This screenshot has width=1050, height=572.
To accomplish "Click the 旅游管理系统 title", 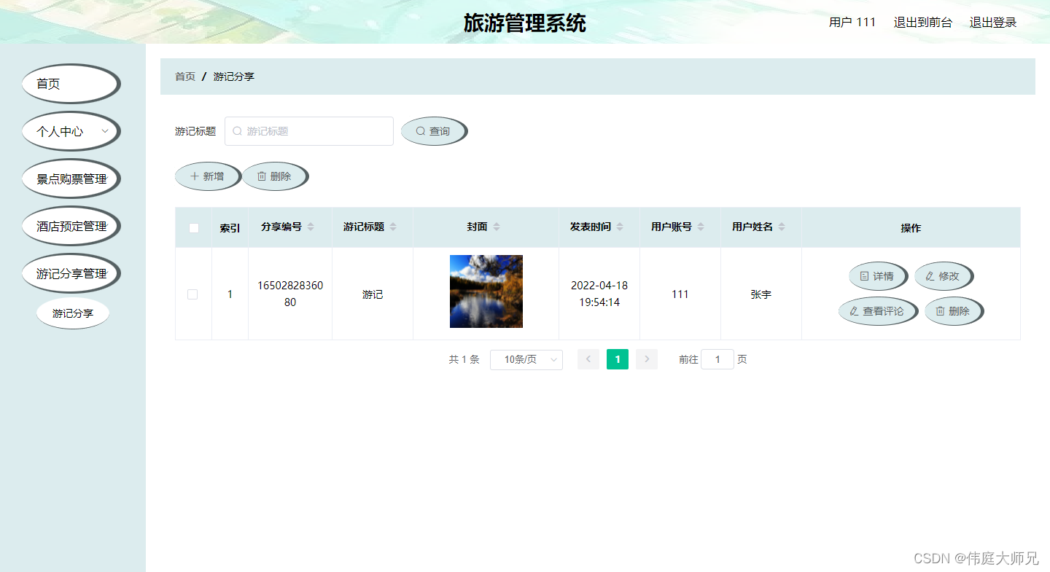I will coord(525,23).
